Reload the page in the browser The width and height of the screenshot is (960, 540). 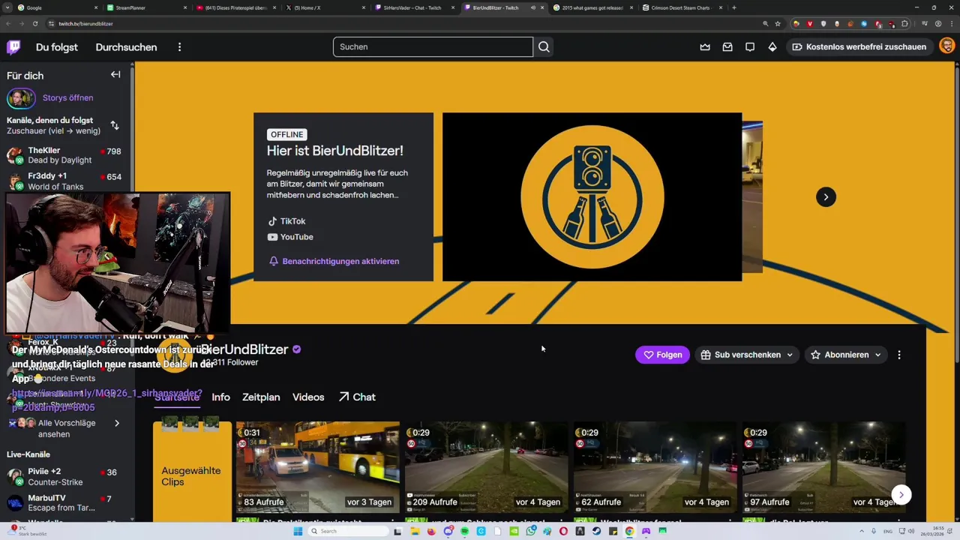[34, 23]
